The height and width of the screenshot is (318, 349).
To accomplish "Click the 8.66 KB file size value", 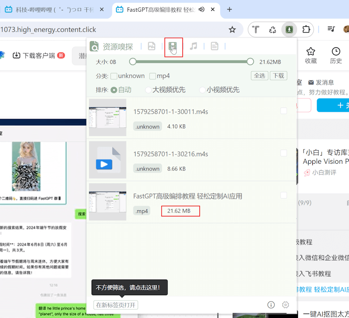I will pos(176,169).
